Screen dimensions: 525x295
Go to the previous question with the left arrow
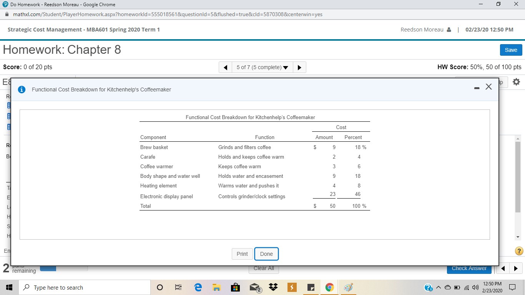click(x=225, y=67)
